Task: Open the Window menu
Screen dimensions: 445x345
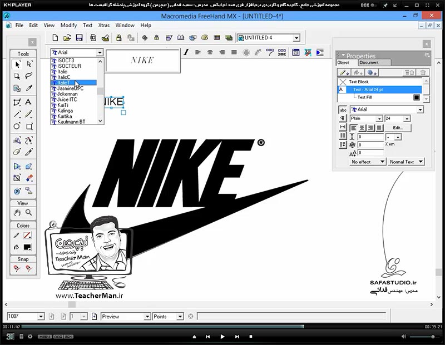Action: 125,25
